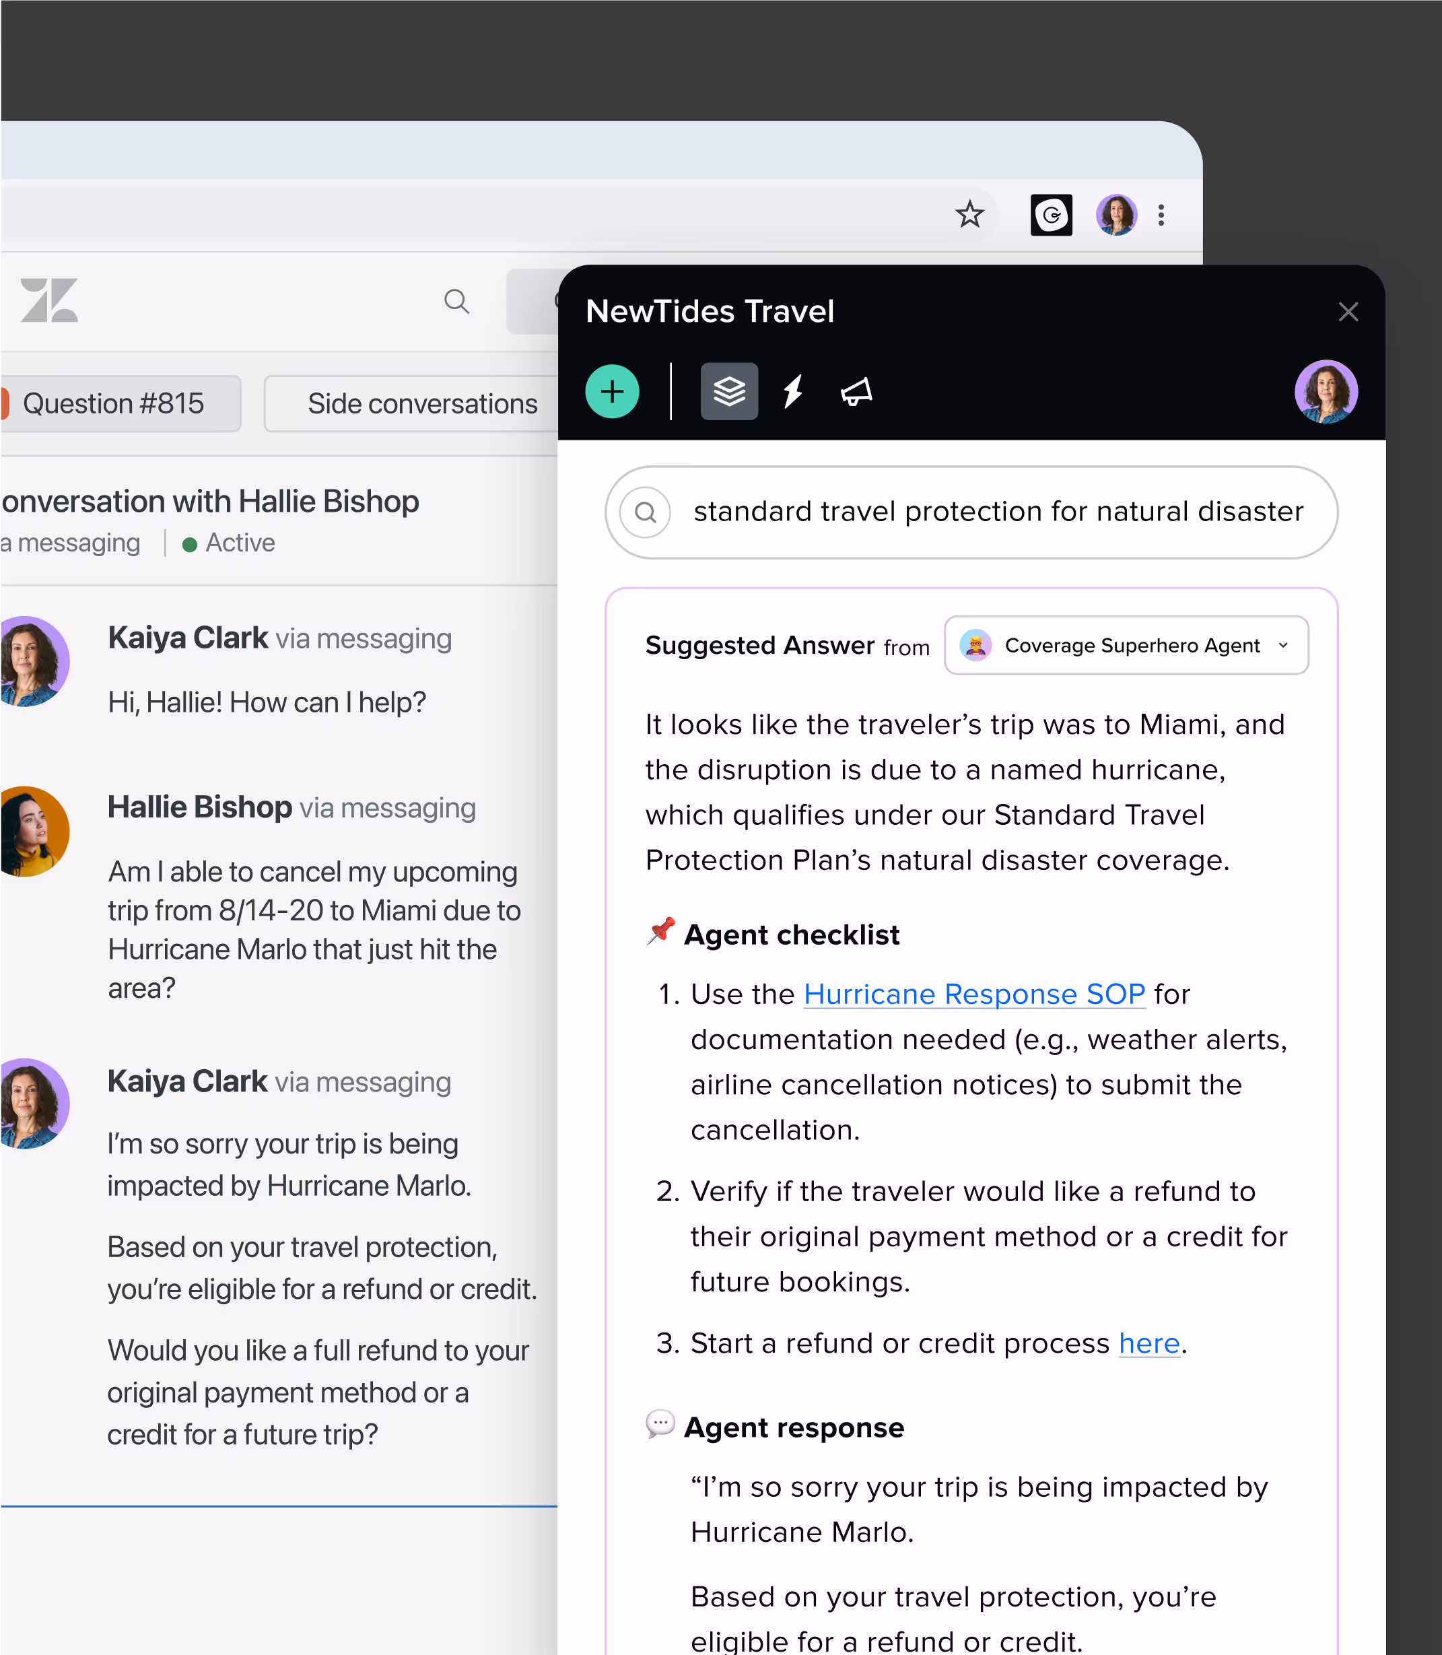Viewport: 1442px width, 1655px height.
Task: Open the lightning bolt shortcuts icon
Action: point(794,392)
